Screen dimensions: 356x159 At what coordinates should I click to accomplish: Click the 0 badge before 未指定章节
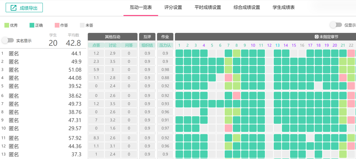pyautogui.click(x=316, y=37)
